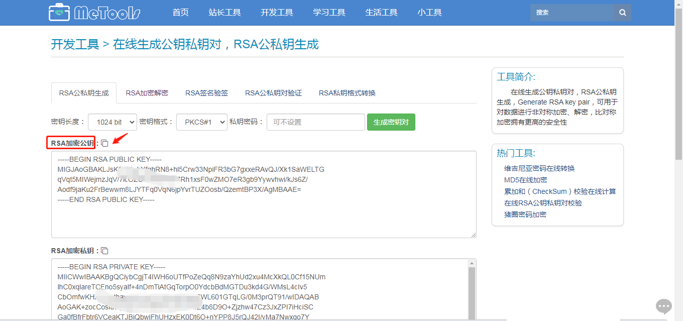Open MD5在线加密 link
Screen dimensions: 683x321
click(525, 180)
